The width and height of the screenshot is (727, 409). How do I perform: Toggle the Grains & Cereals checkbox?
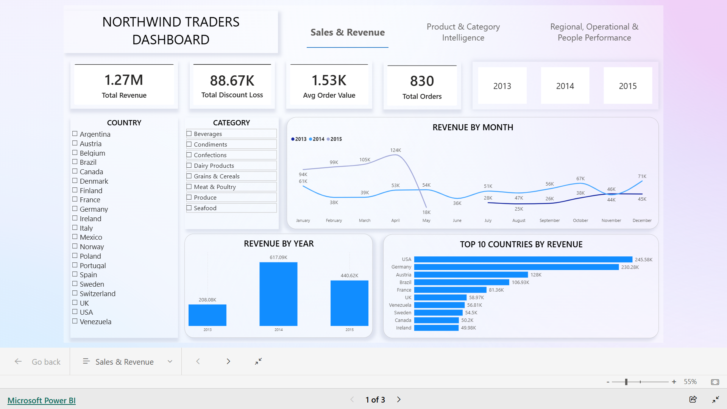[x=189, y=176]
